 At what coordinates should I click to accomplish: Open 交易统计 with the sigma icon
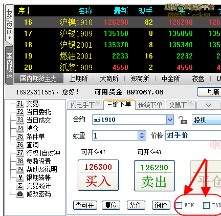point(34,186)
